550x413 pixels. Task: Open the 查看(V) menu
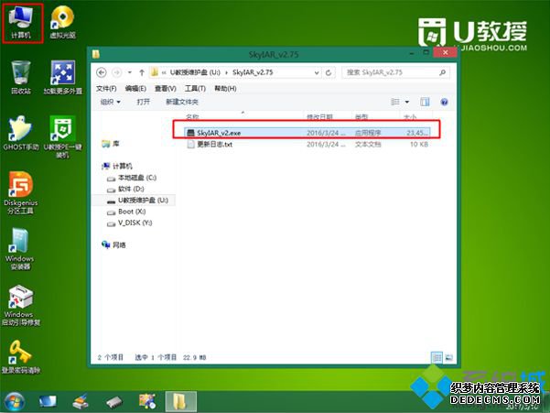tap(166, 89)
